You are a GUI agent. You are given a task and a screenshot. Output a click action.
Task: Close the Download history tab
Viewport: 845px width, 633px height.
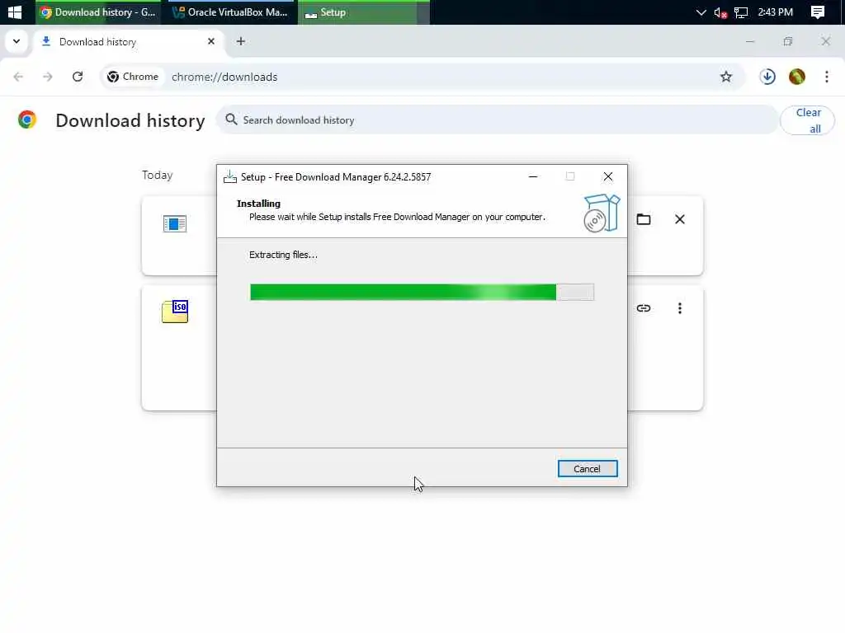210,41
